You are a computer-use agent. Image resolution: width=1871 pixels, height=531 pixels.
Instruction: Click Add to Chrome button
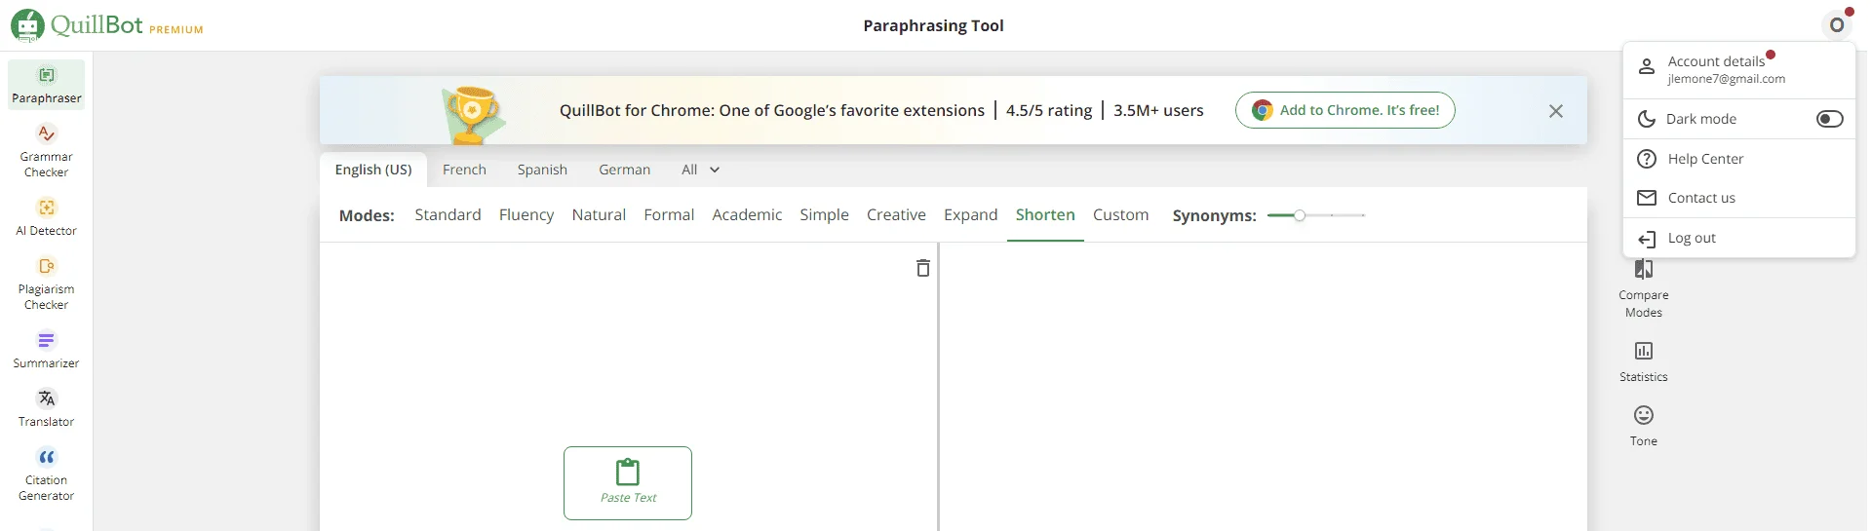coord(1345,110)
